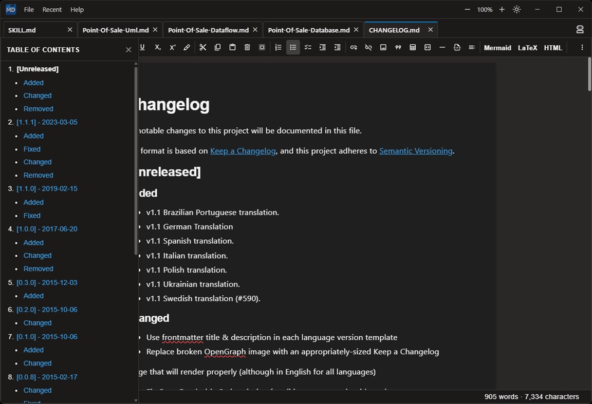Switch to Point-Of-Sale-Uml.md tab
This screenshot has width=592, height=404.
tap(120, 30)
